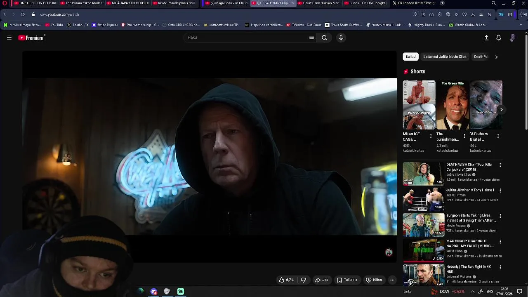The image size is (528, 297).
Task: Open the Discord icon in the taskbar
Action: coord(154,291)
